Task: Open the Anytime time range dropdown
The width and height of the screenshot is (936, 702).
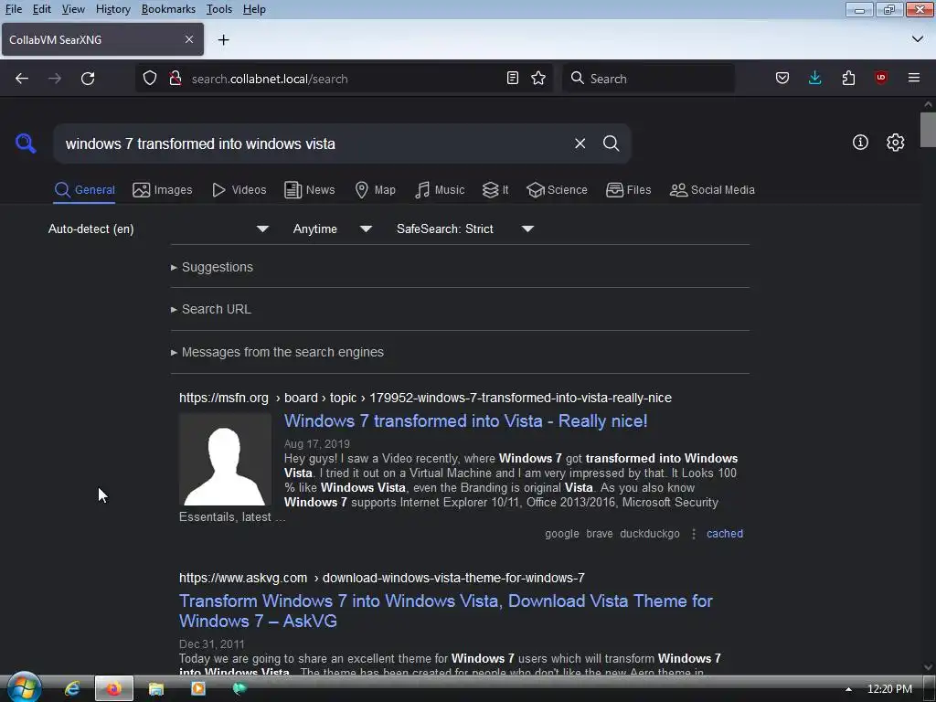Action: tap(333, 229)
